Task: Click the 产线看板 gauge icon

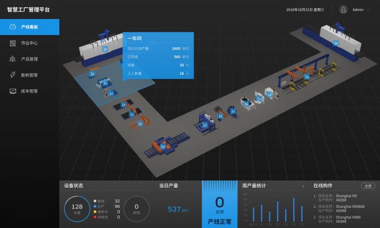Action: click(13, 27)
